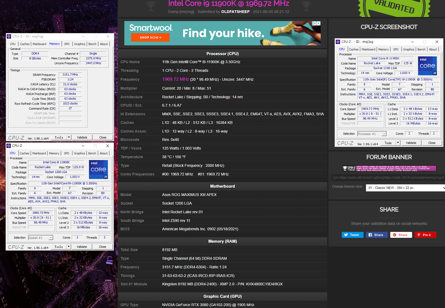Viewport: 445px width, 308px height.
Task: Click the Smartwool Find your hike banner
Action: (x=222, y=33)
